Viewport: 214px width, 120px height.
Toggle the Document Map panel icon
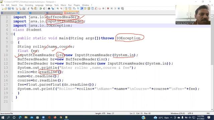(x=89, y=8)
